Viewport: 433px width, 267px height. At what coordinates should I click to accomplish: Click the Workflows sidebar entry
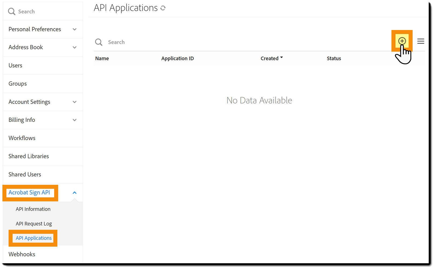(22, 138)
